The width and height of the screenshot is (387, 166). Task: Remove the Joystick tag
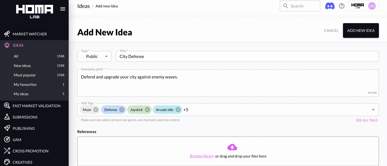[147, 110]
